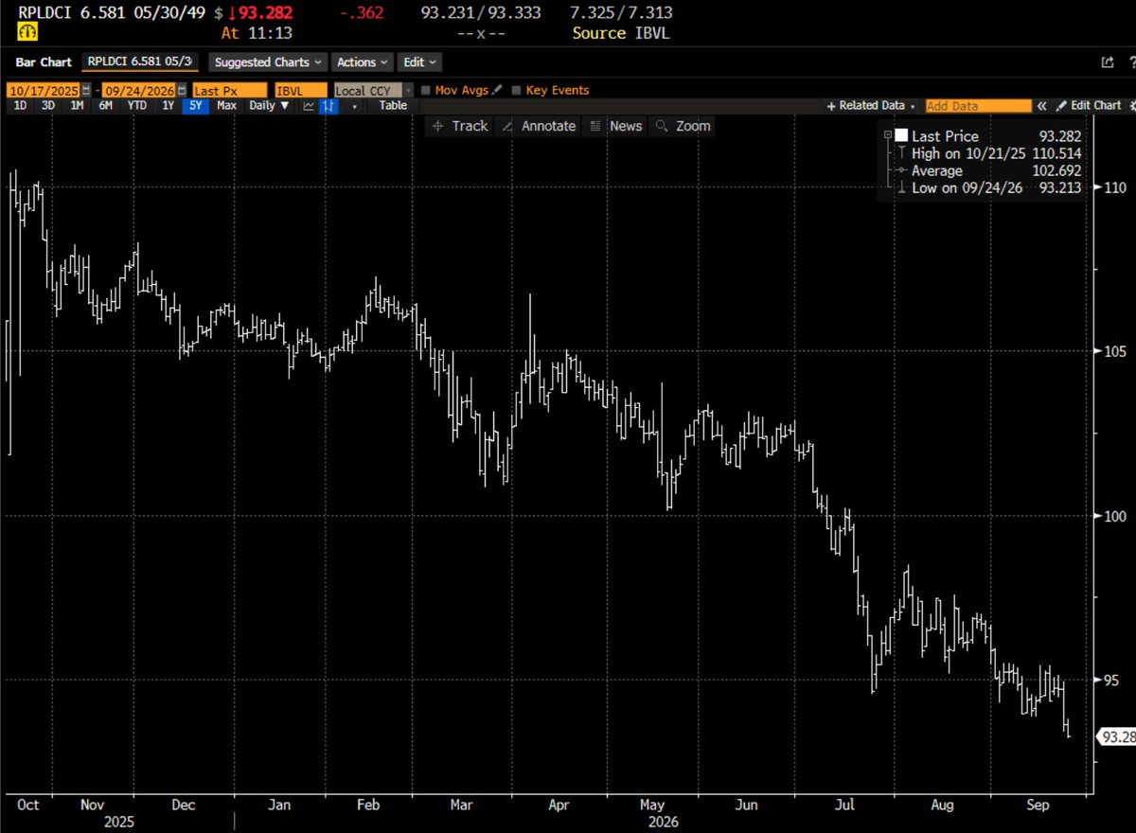Switch to Table view
Viewport: 1136px width, 833px height.
393,106
